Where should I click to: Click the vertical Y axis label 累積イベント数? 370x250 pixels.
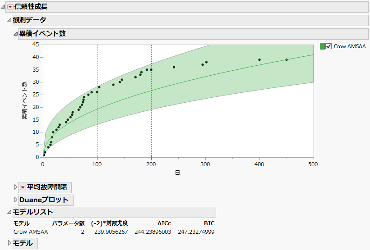24,100
